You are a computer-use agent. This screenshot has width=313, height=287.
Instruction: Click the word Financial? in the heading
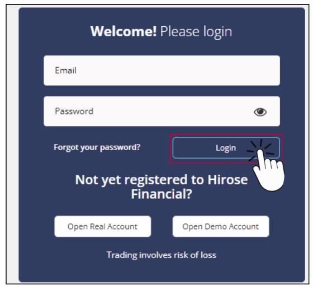(x=162, y=194)
